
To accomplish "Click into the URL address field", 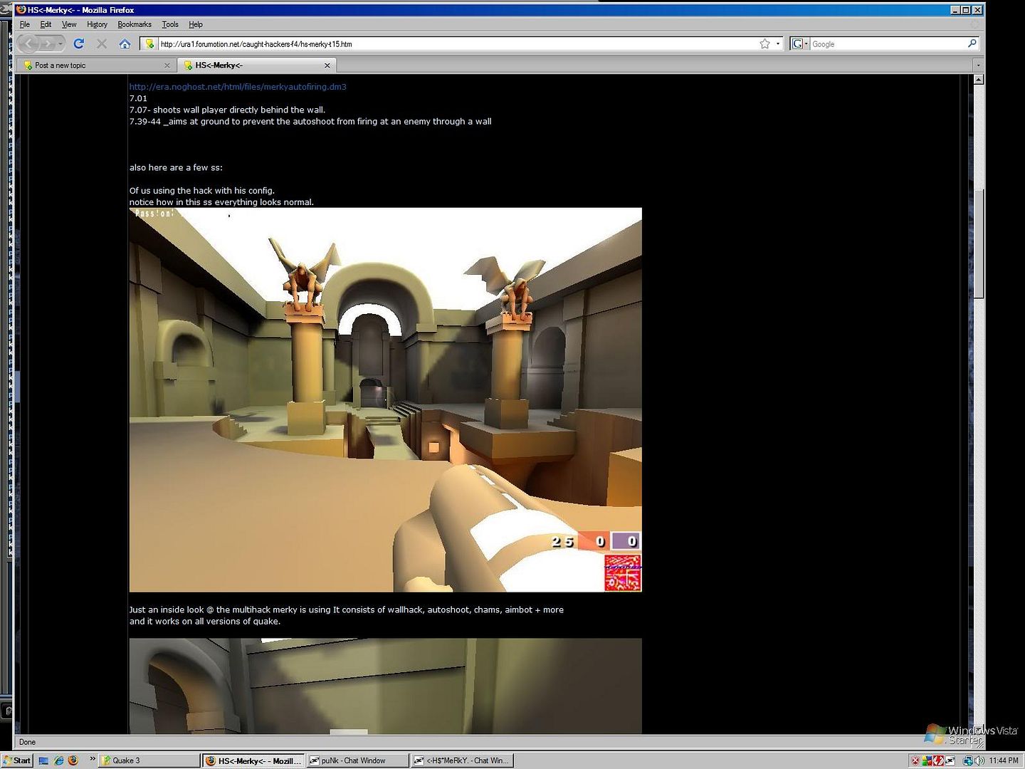I will pyautogui.click(x=458, y=44).
